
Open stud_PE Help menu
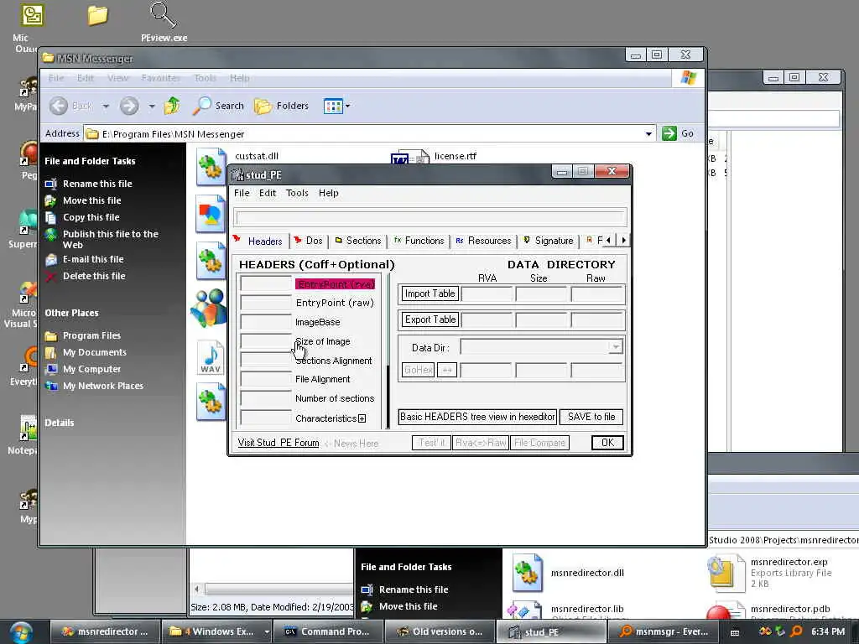[x=329, y=193]
